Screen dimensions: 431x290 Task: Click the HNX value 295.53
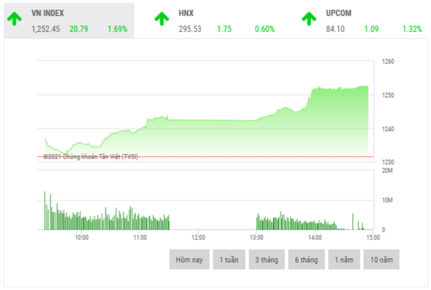pos(190,29)
